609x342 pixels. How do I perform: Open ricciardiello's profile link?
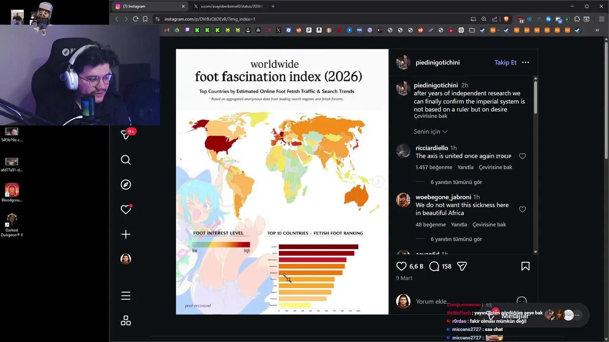[432, 148]
